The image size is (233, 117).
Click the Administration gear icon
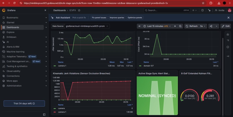(4, 86)
